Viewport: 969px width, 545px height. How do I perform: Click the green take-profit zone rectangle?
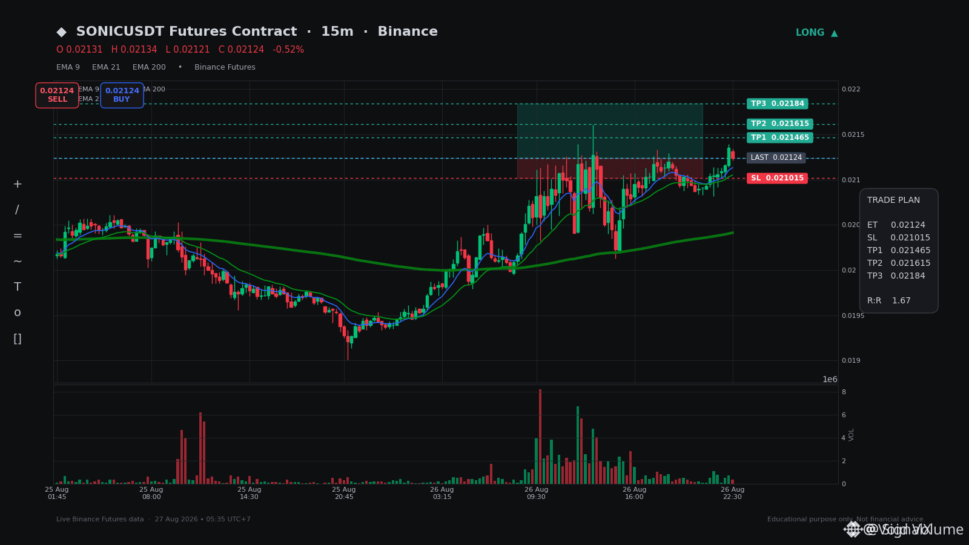[610, 131]
